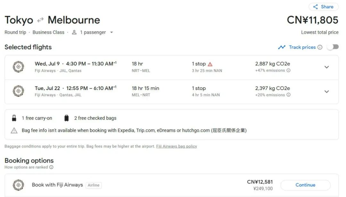
Task: Click the '4 hr 5 min NAN' layover text
Action: coord(206,95)
